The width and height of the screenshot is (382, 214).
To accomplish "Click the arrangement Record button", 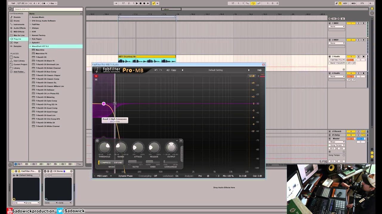I will tap(144, 3).
